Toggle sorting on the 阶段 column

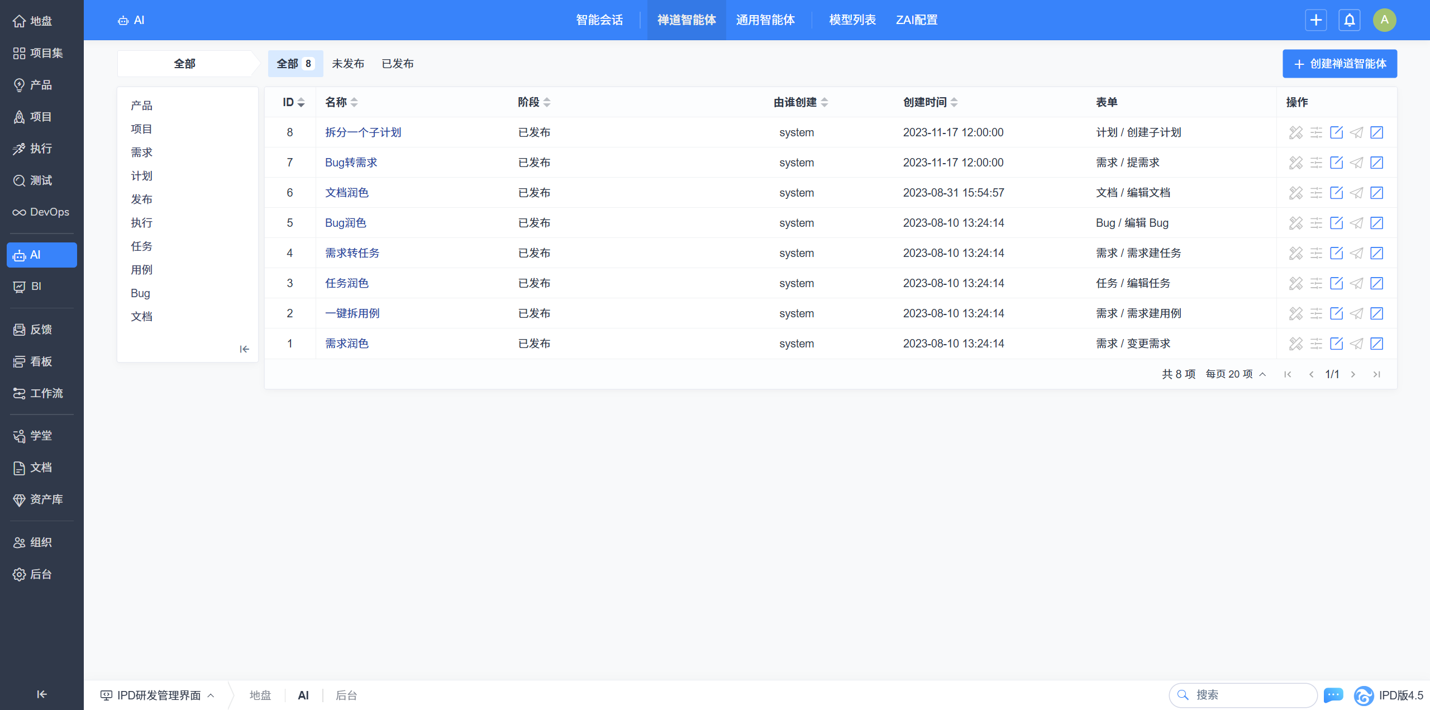pos(533,102)
